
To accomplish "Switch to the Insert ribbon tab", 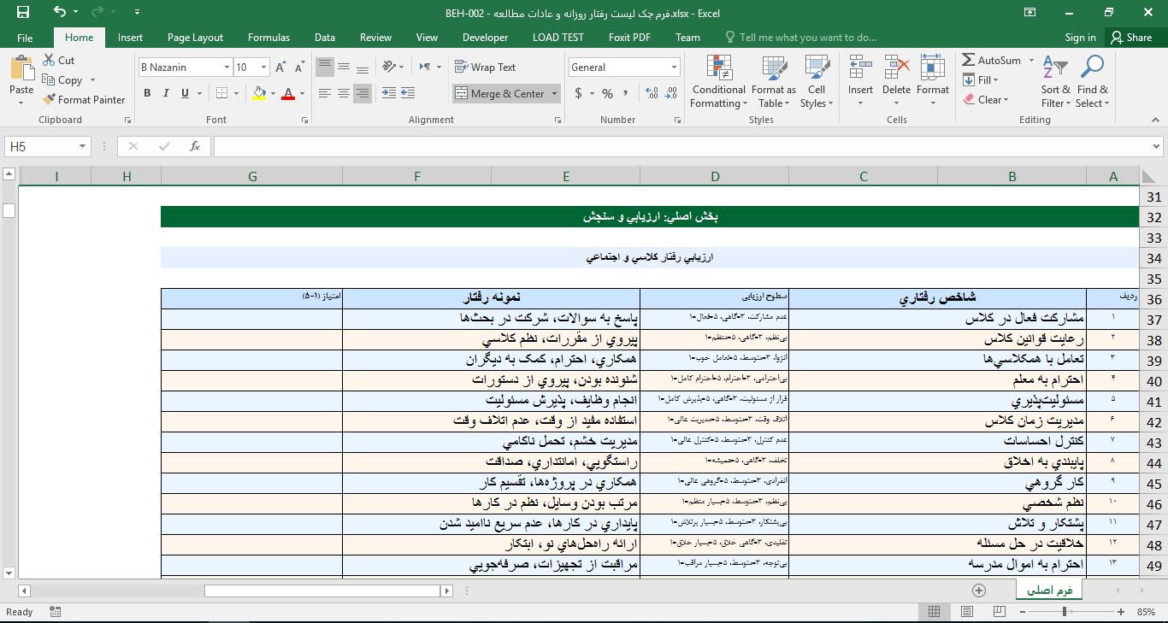I will pyautogui.click(x=130, y=38).
